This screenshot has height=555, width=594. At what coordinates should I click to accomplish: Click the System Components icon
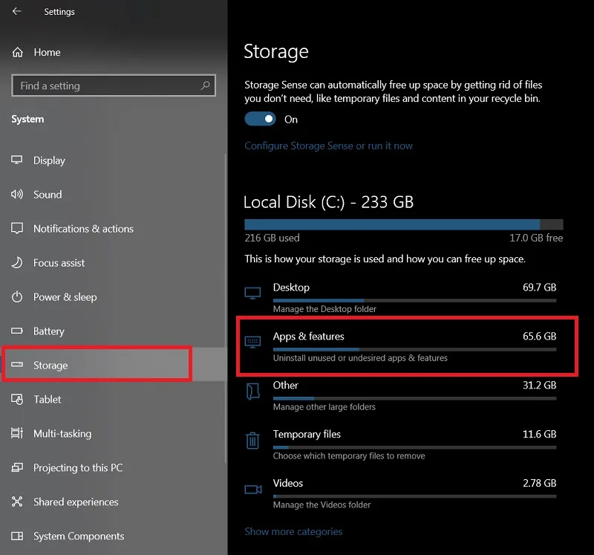(17, 536)
